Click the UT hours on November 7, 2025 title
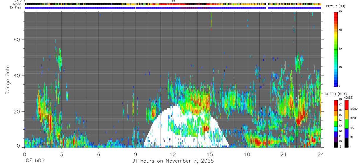The width and height of the screenshot is (361, 167). click(173, 161)
